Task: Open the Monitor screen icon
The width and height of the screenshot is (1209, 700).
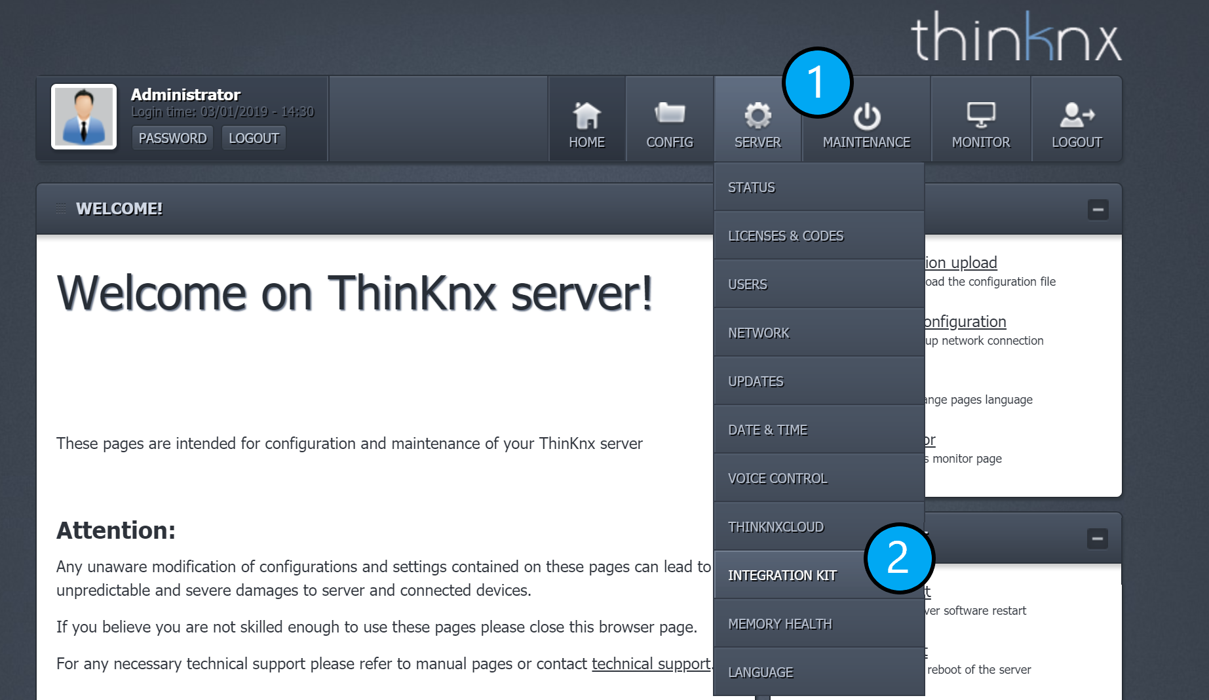Action: pyautogui.click(x=980, y=115)
